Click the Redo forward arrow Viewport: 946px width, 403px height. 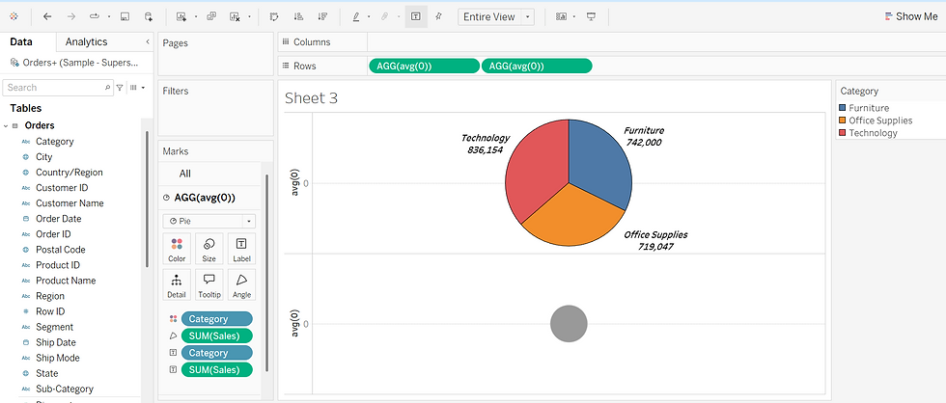71,16
